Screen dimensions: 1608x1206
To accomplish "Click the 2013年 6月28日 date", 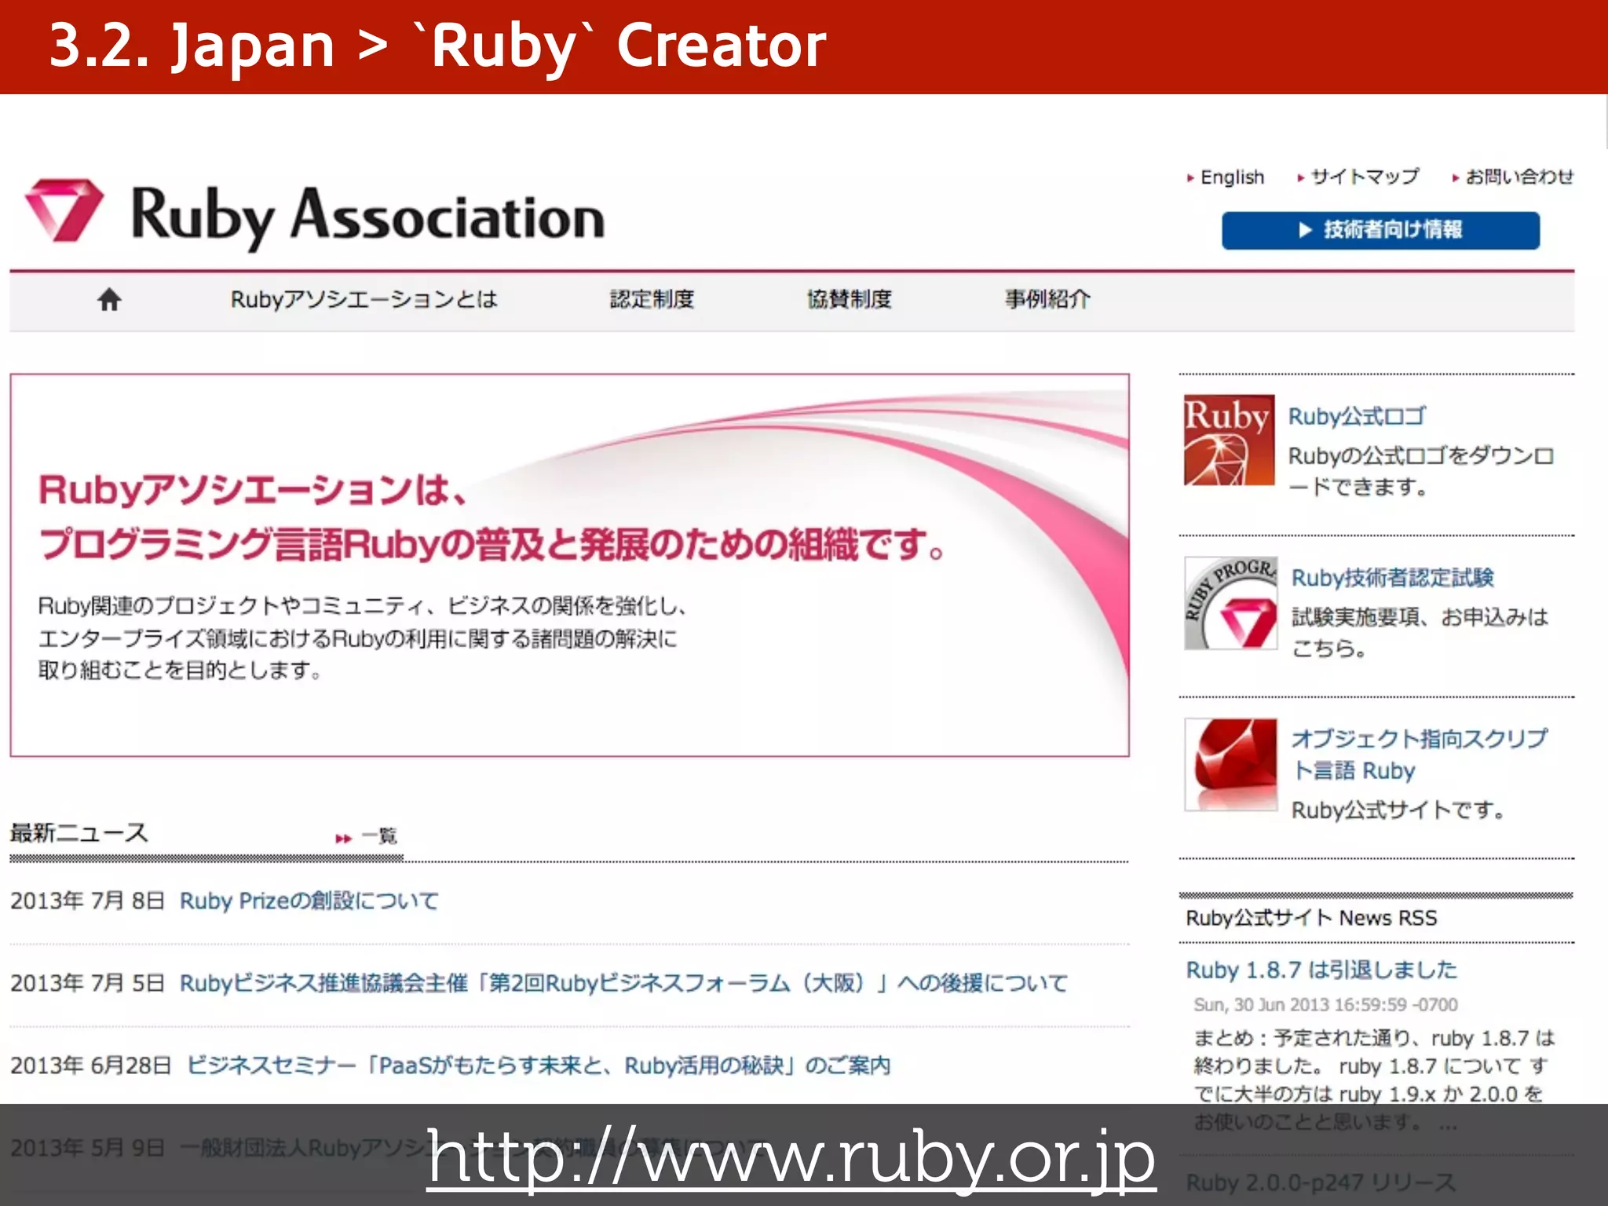I will click(90, 1065).
